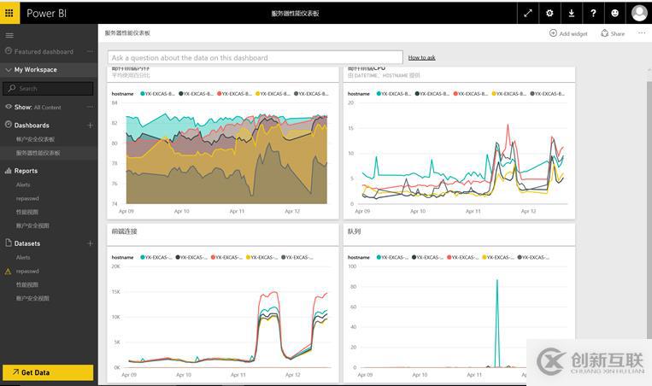Open the settings gear menu
This screenshot has width=652, height=386.
click(x=549, y=14)
